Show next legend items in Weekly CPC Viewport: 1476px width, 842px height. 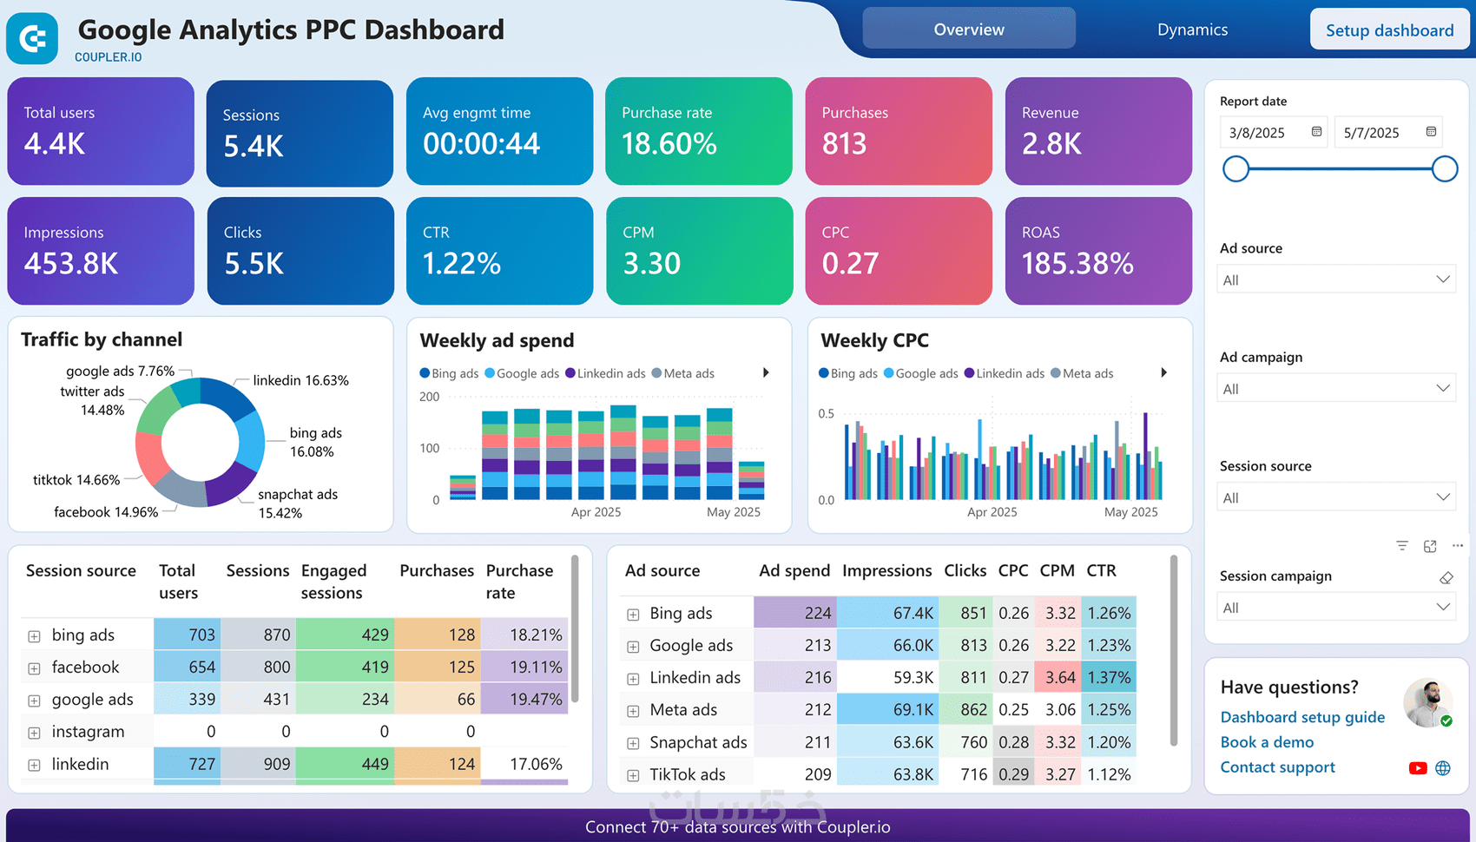tap(1164, 373)
